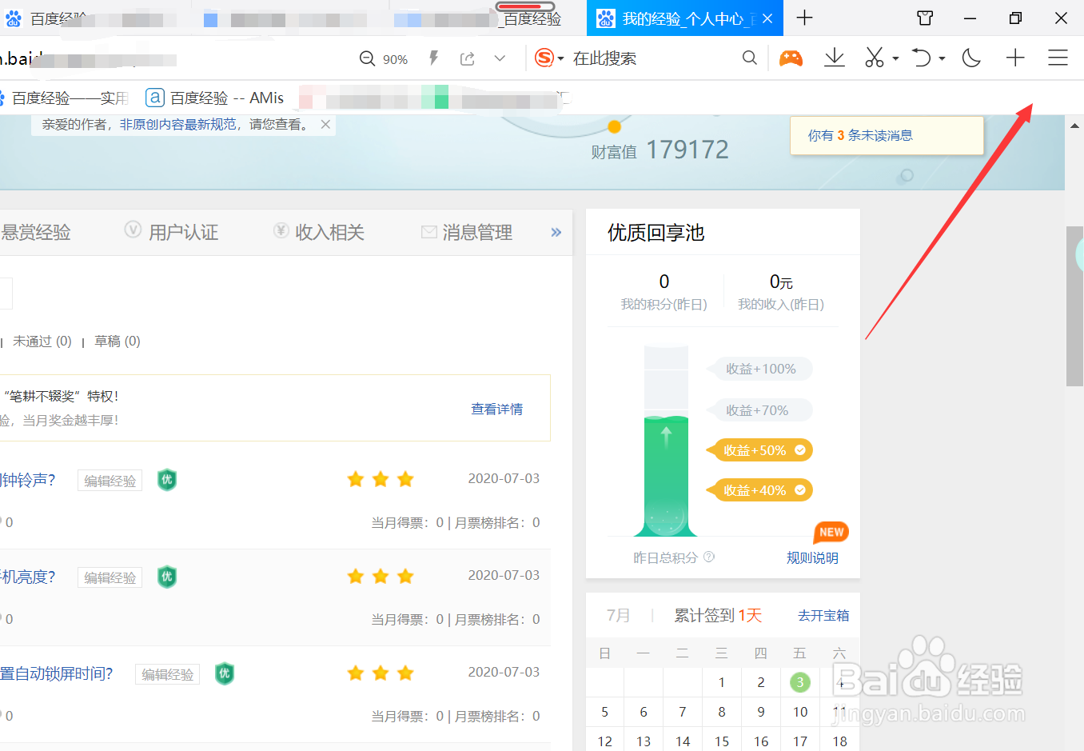The height and width of the screenshot is (751, 1084).
Task: Click the 去开宝箱 link
Action: (823, 615)
